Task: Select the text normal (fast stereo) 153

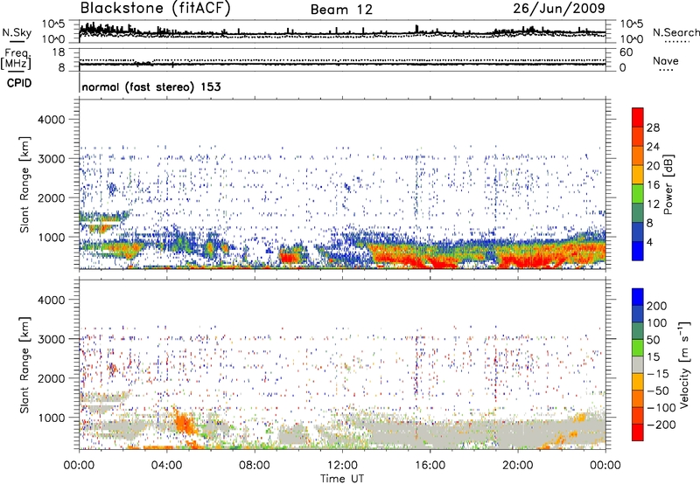Action: [151, 86]
